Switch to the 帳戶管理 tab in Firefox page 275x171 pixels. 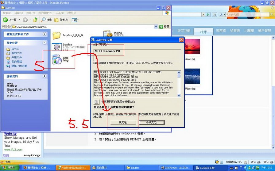265,31
